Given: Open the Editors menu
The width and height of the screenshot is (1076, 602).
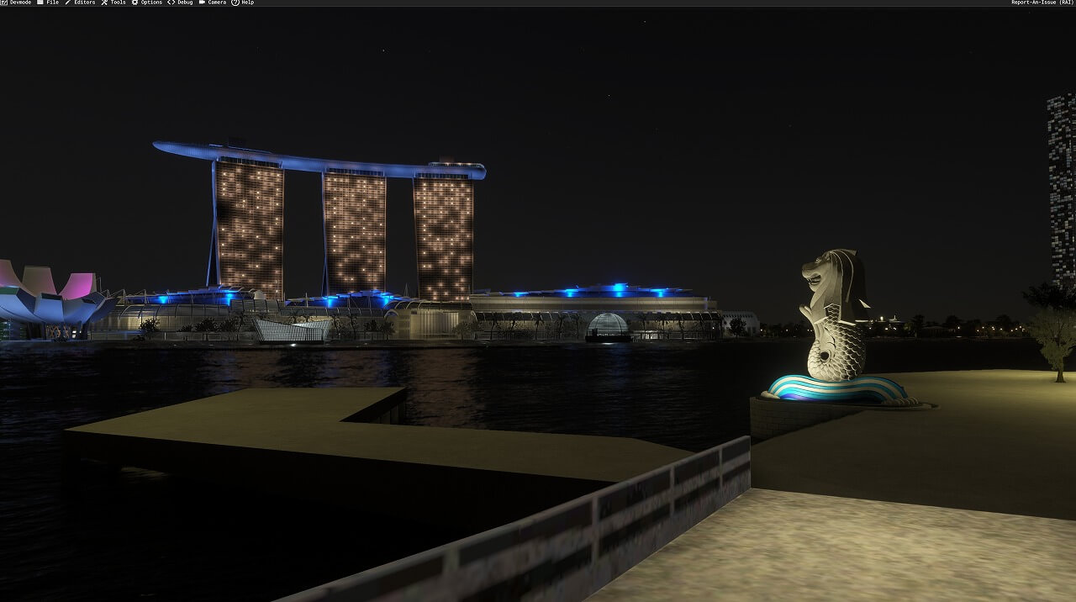Looking at the screenshot, I should (x=80, y=3).
